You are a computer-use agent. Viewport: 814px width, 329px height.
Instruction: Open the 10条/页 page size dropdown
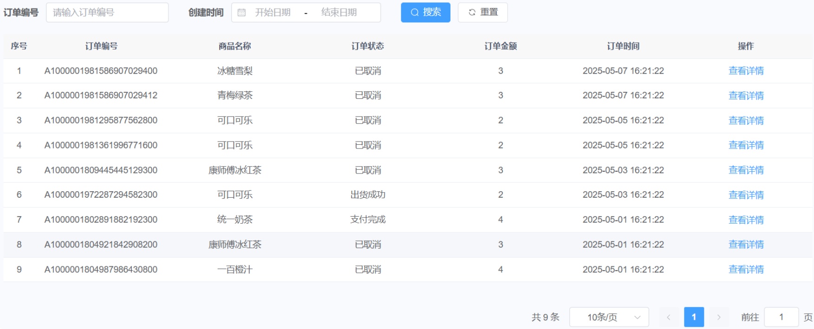[x=609, y=317]
